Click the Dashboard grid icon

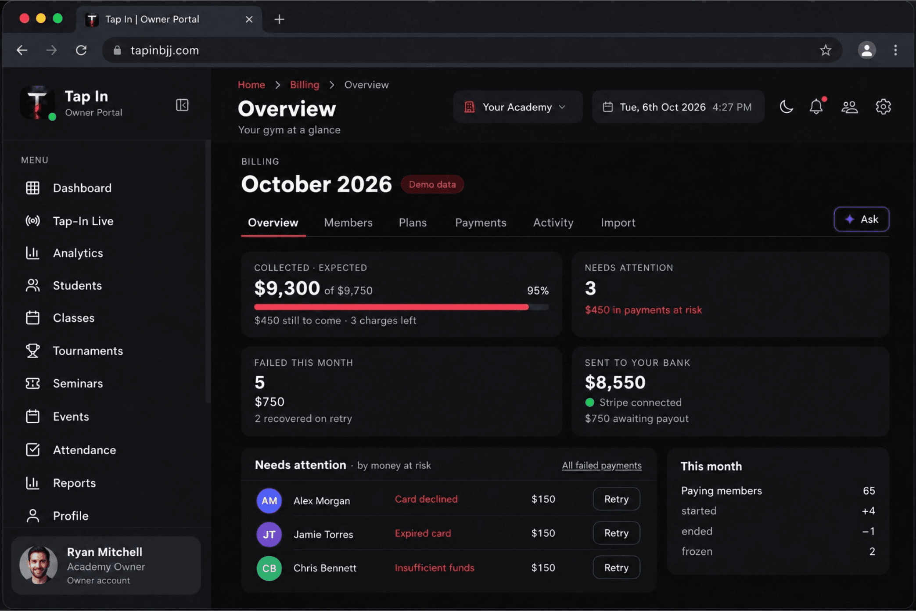click(x=32, y=188)
